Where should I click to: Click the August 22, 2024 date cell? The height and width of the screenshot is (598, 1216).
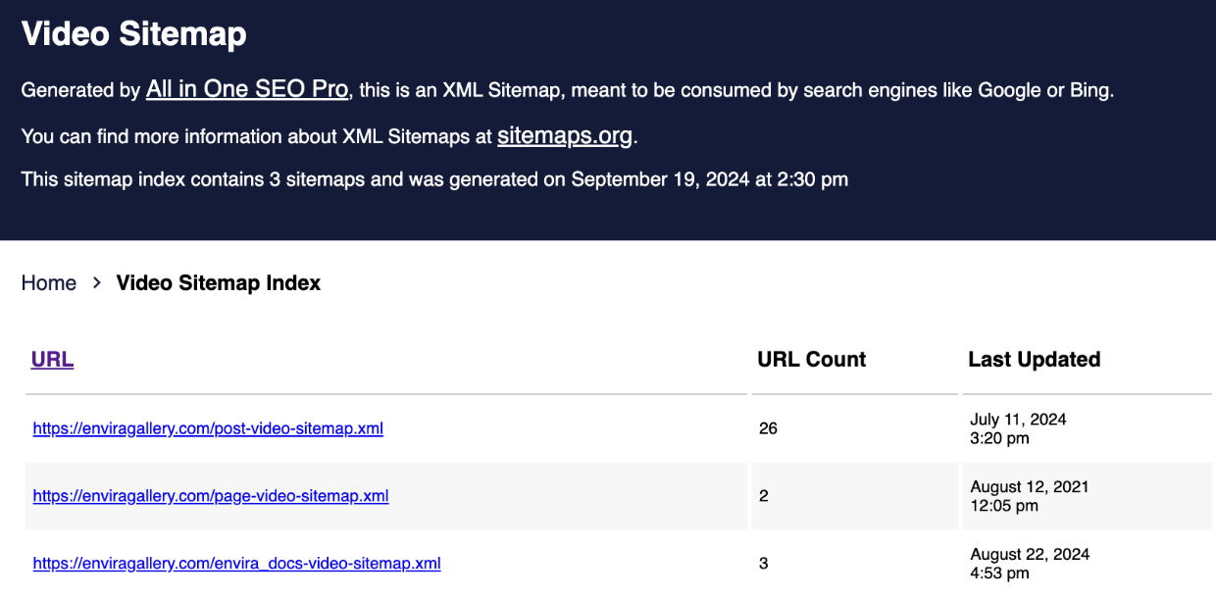(1029, 564)
